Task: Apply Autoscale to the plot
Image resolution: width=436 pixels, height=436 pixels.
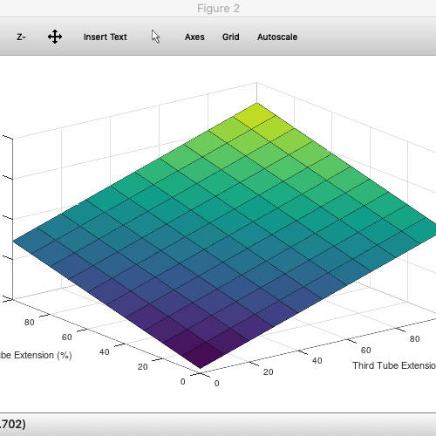Action: click(277, 37)
